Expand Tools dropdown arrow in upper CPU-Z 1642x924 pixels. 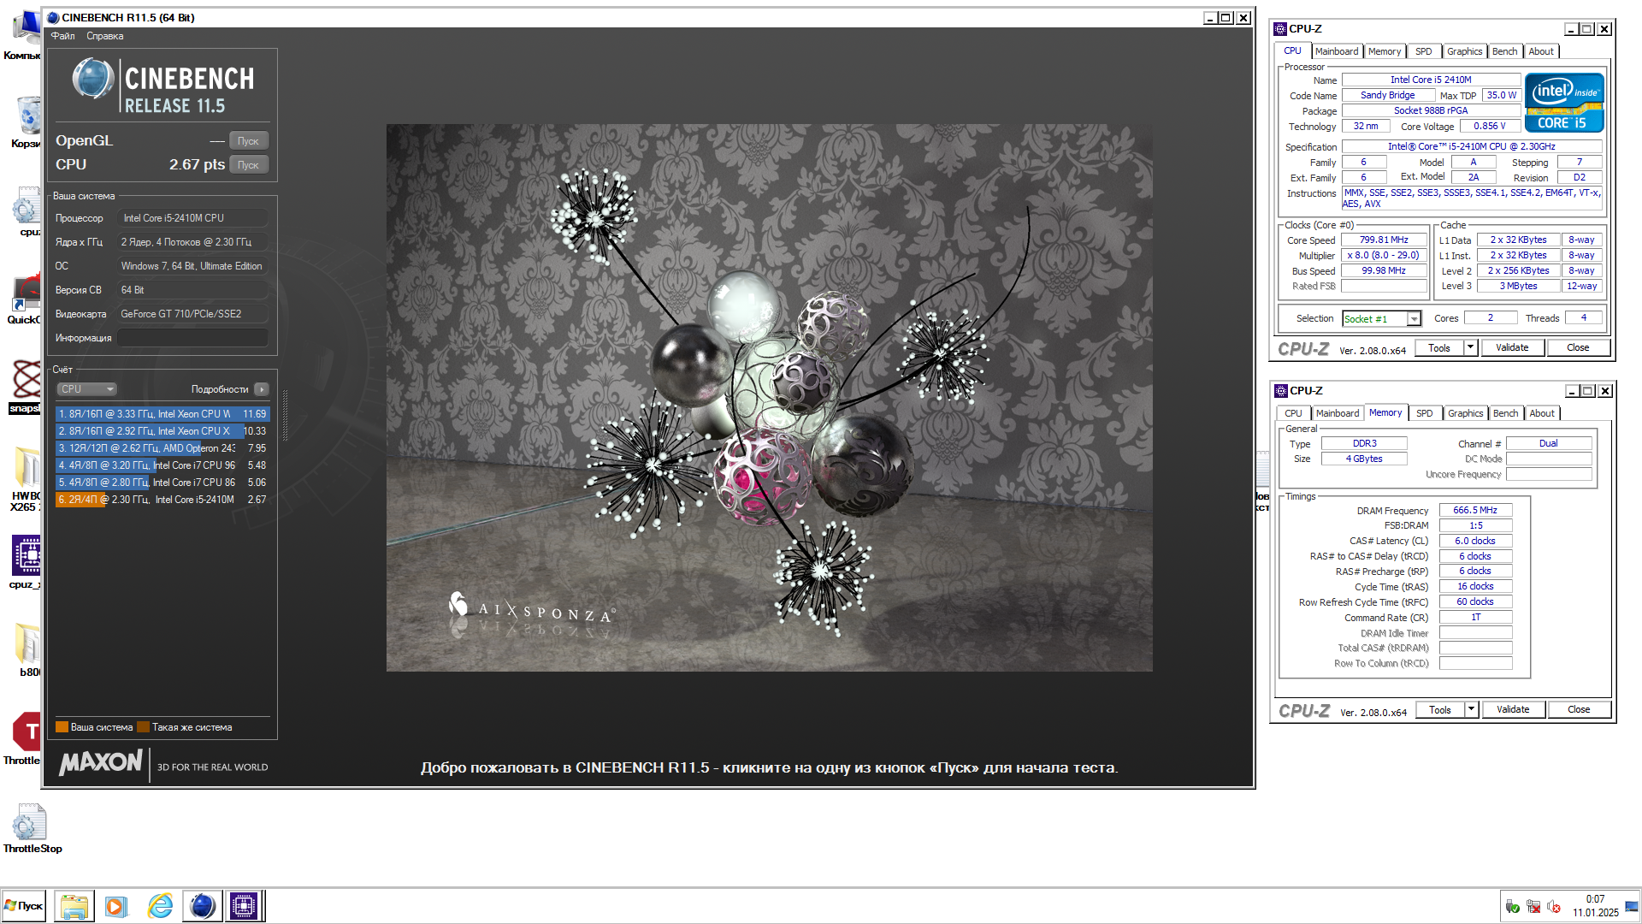1470,348
